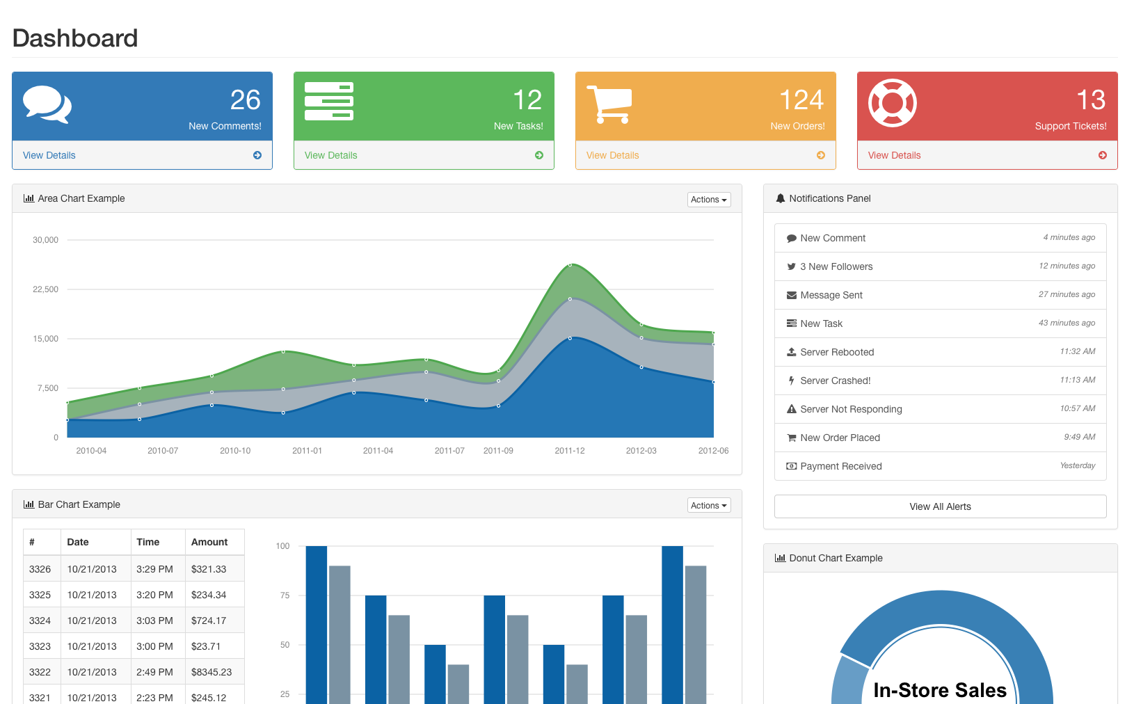1134x704 pixels.
Task: Click the arrow icon in New Comments footer
Action: click(257, 155)
